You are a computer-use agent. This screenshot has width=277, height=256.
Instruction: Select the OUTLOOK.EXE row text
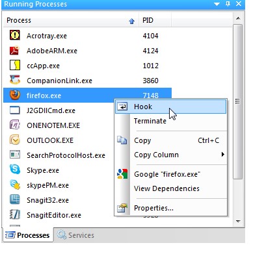point(50,140)
